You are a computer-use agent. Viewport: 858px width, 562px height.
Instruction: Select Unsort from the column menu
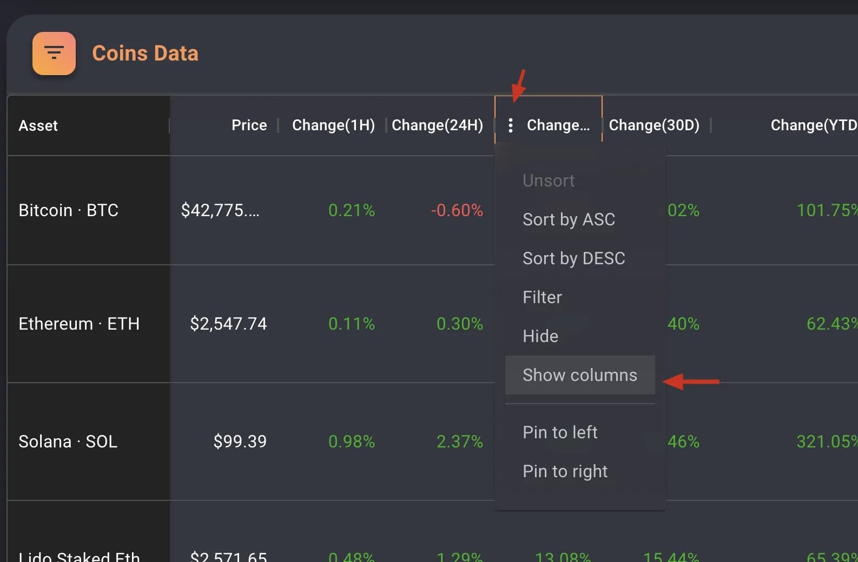pos(548,180)
